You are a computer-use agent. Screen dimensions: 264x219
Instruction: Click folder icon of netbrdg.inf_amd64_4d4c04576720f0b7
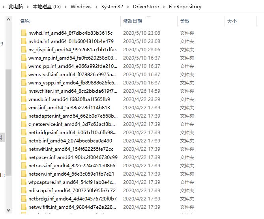pos(24,198)
